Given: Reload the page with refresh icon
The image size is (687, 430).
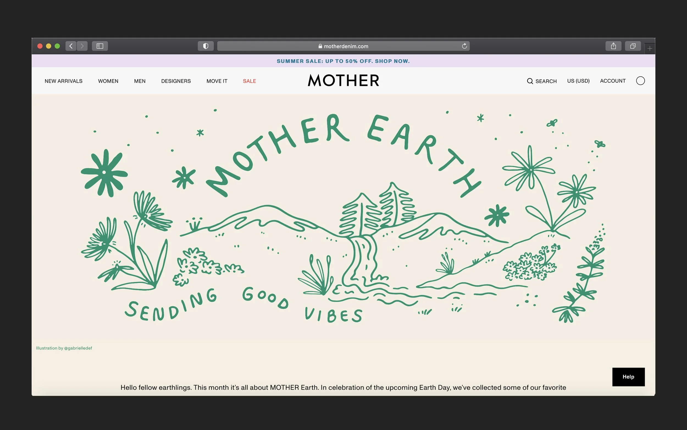Looking at the screenshot, I should [464, 46].
